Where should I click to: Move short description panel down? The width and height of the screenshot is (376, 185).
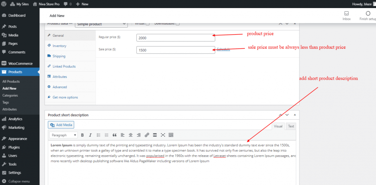pyautogui.click(x=287, y=115)
